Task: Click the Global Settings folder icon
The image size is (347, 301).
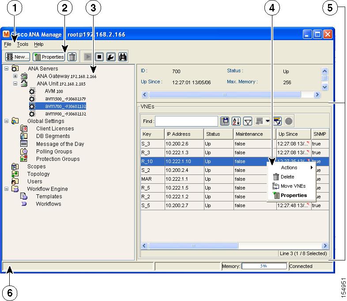Action: coord(15,121)
